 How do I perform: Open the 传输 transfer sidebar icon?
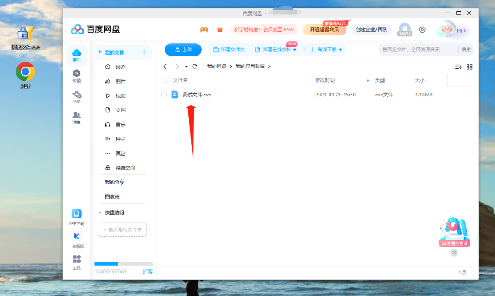tap(77, 76)
